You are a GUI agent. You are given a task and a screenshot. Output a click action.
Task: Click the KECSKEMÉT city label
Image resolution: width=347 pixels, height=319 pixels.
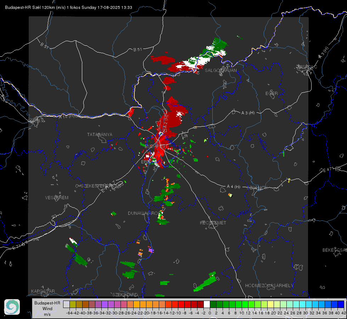point(213,223)
